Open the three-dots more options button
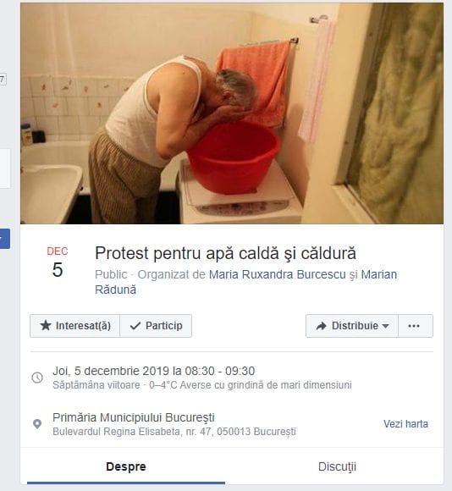The width and height of the screenshot is (452, 491). click(415, 326)
